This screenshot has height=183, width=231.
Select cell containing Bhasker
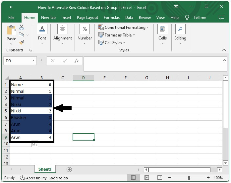[x=20, y=117]
